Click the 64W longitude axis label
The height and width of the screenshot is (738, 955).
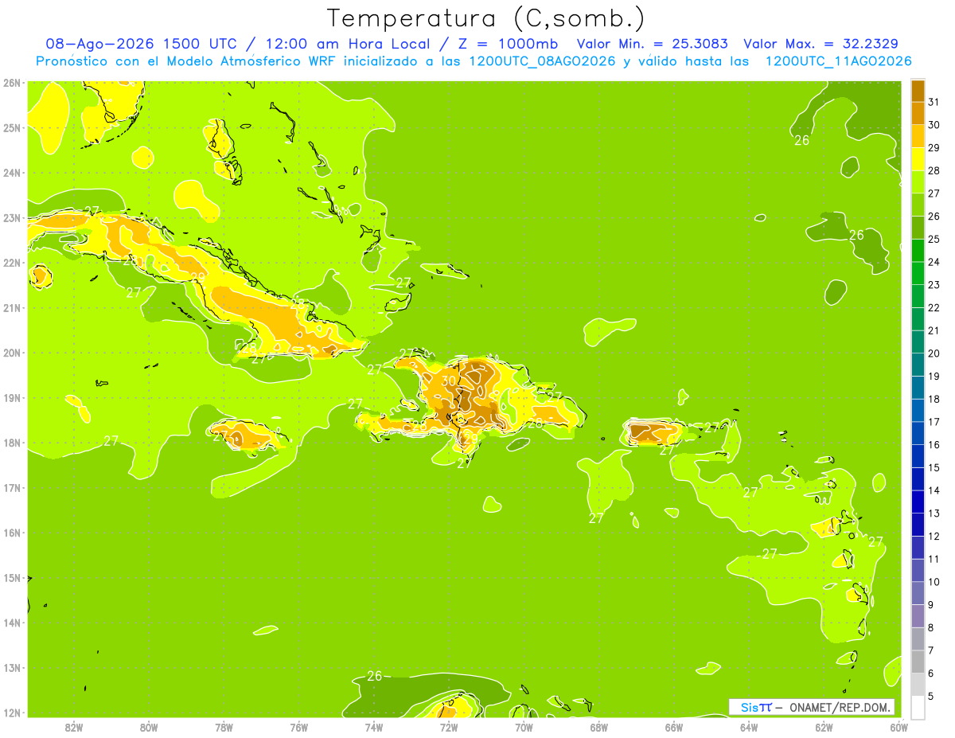coord(749,726)
